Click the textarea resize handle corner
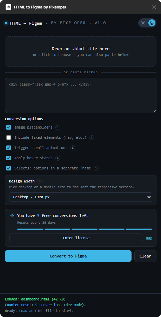The height and width of the screenshot is (317, 161). point(155,111)
